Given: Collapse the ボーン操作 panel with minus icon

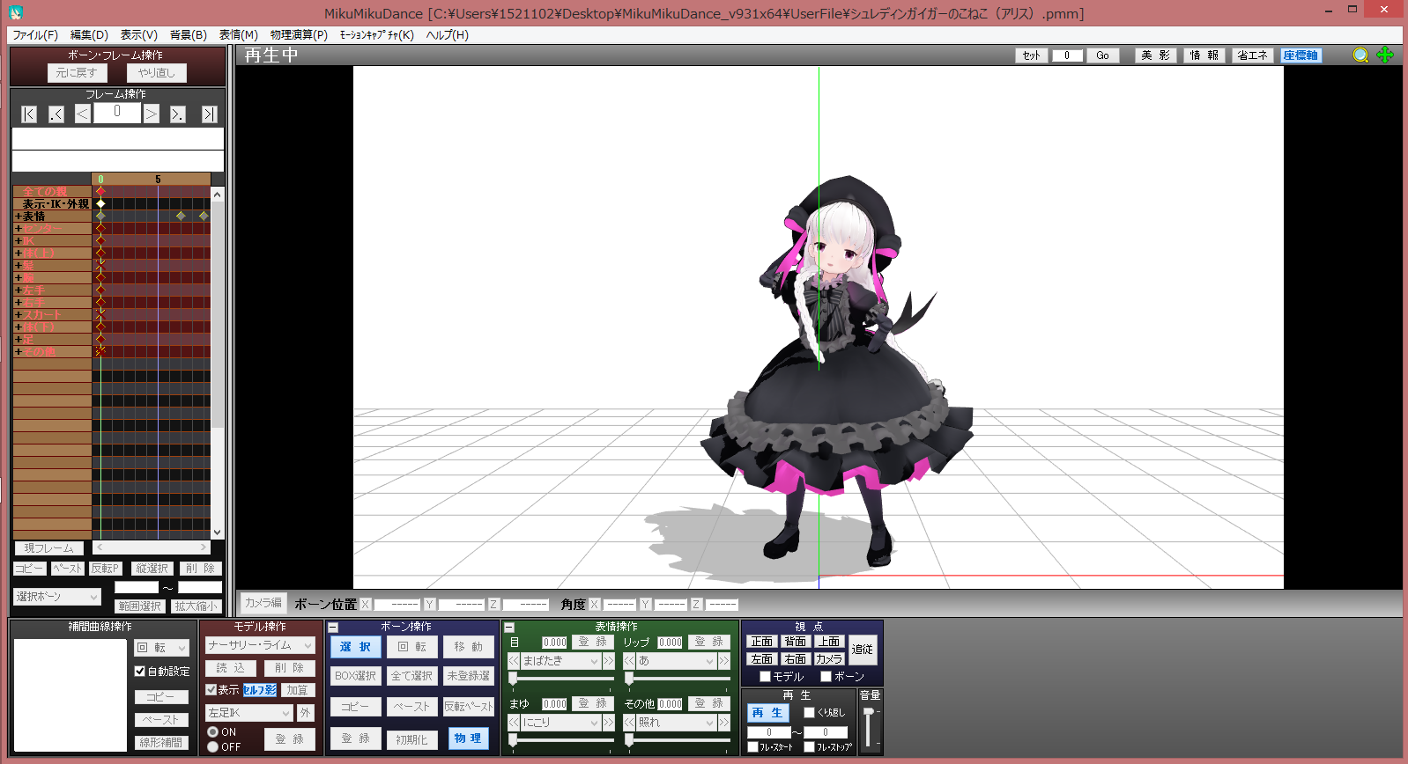Looking at the screenshot, I should (333, 628).
